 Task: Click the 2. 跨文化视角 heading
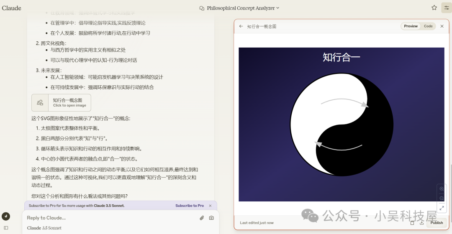51,43
